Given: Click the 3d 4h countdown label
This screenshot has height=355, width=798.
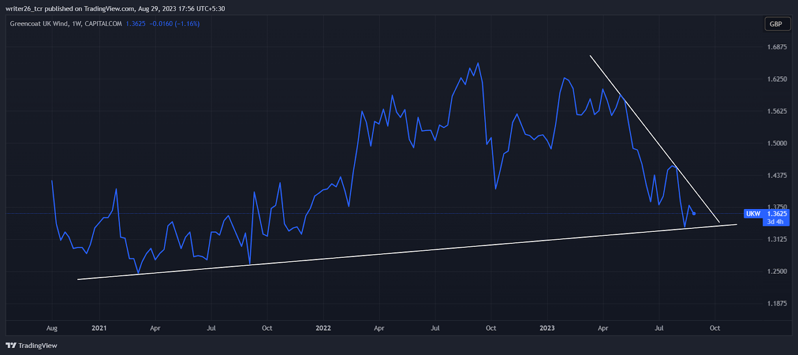Looking at the screenshot, I should pos(775,222).
